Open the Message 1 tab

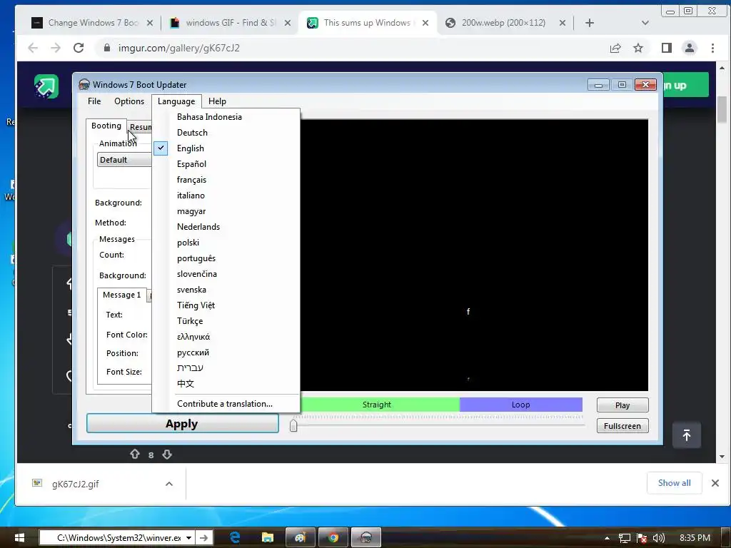121,295
